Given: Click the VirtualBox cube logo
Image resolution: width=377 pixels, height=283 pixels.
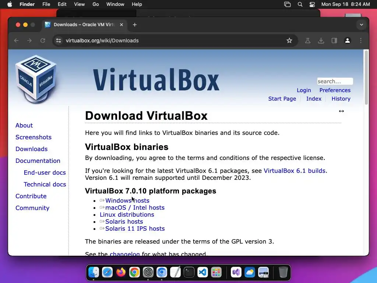Looking at the screenshot, I should point(36,79).
